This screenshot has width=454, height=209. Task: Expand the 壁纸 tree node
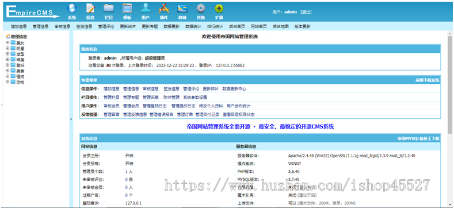coord(7,65)
